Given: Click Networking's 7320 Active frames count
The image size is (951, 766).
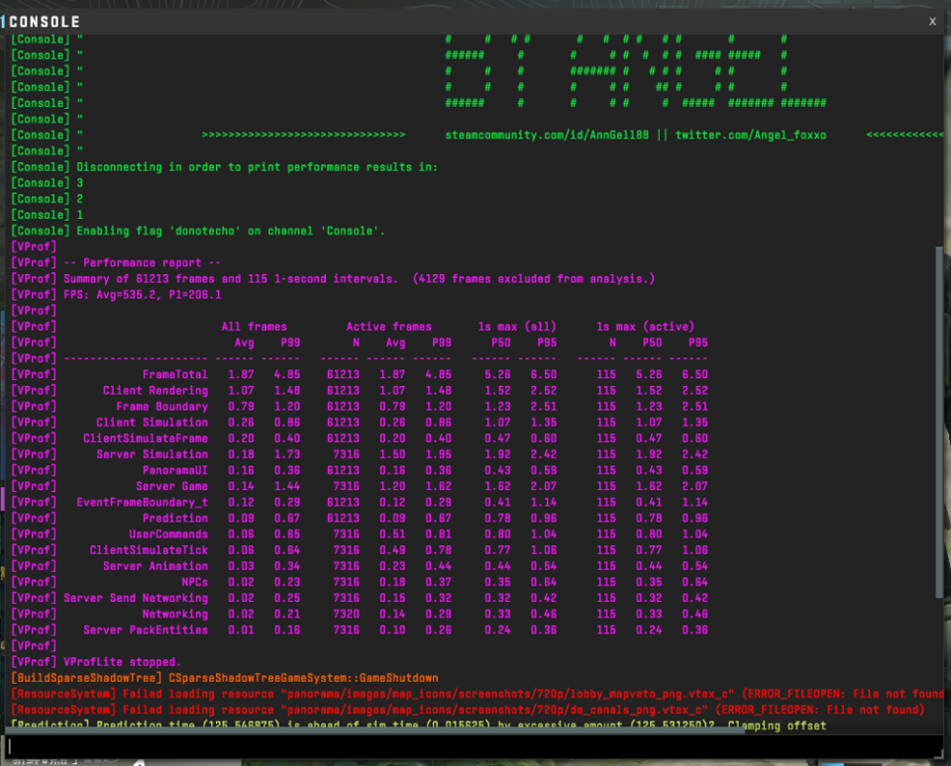Looking at the screenshot, I should click(x=346, y=614).
